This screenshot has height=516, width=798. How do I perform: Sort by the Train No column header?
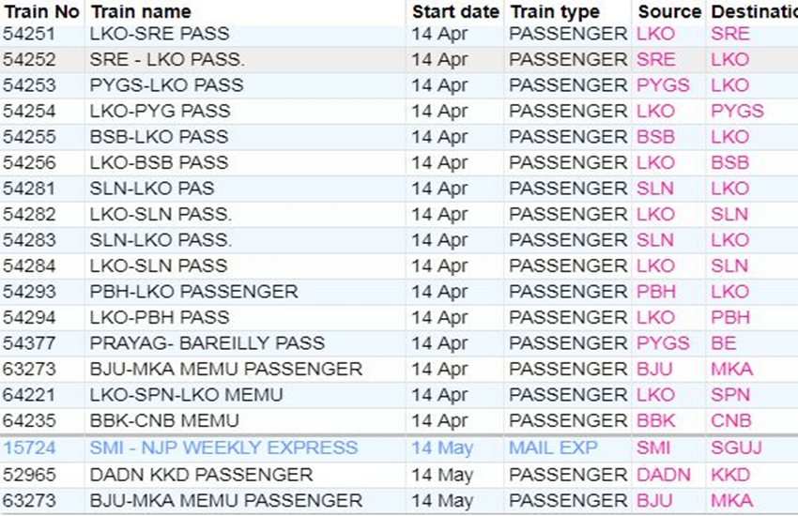[x=41, y=12]
